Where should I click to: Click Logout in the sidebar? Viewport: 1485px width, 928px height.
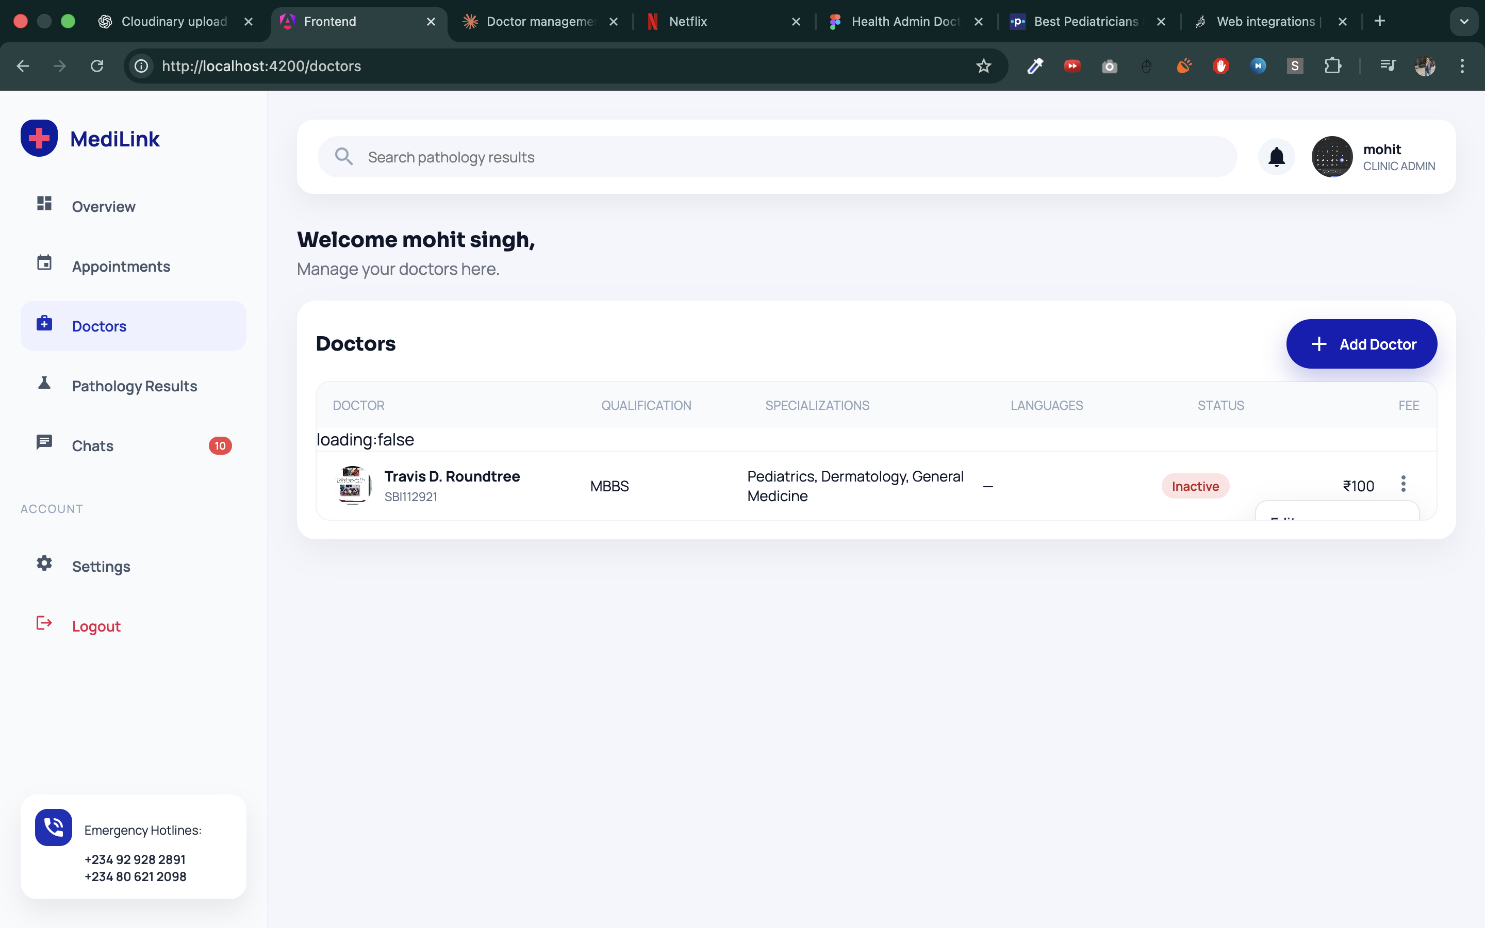(x=96, y=626)
